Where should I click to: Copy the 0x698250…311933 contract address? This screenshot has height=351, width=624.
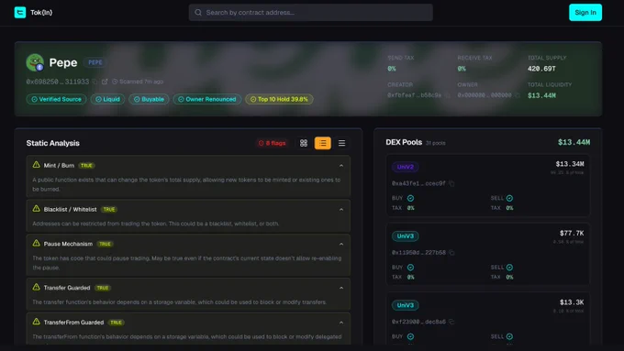tap(95, 82)
